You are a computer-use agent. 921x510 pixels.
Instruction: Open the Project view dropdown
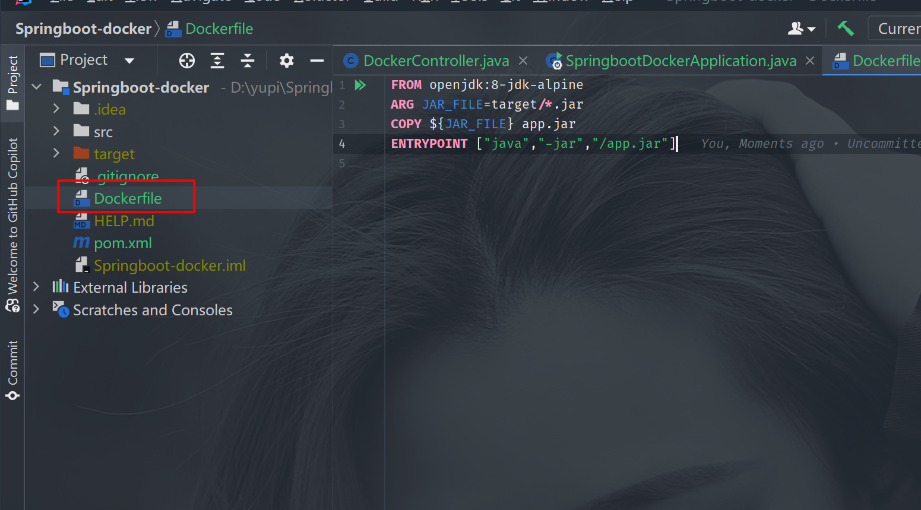[129, 61]
